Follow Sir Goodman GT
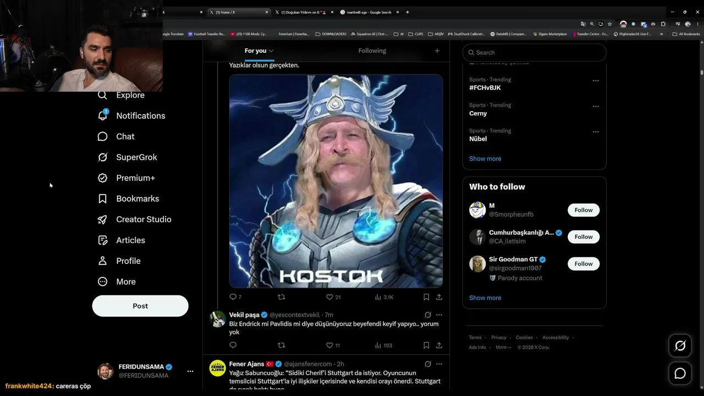The image size is (704, 396). tap(584, 264)
